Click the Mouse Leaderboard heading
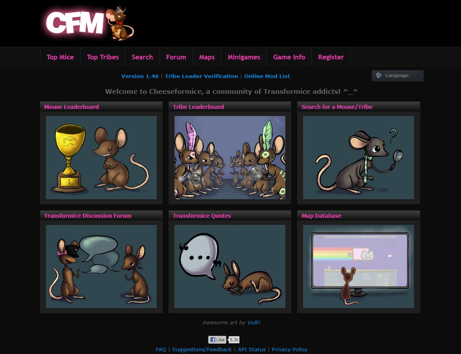Screen dimensions: 461x354 point(72,107)
